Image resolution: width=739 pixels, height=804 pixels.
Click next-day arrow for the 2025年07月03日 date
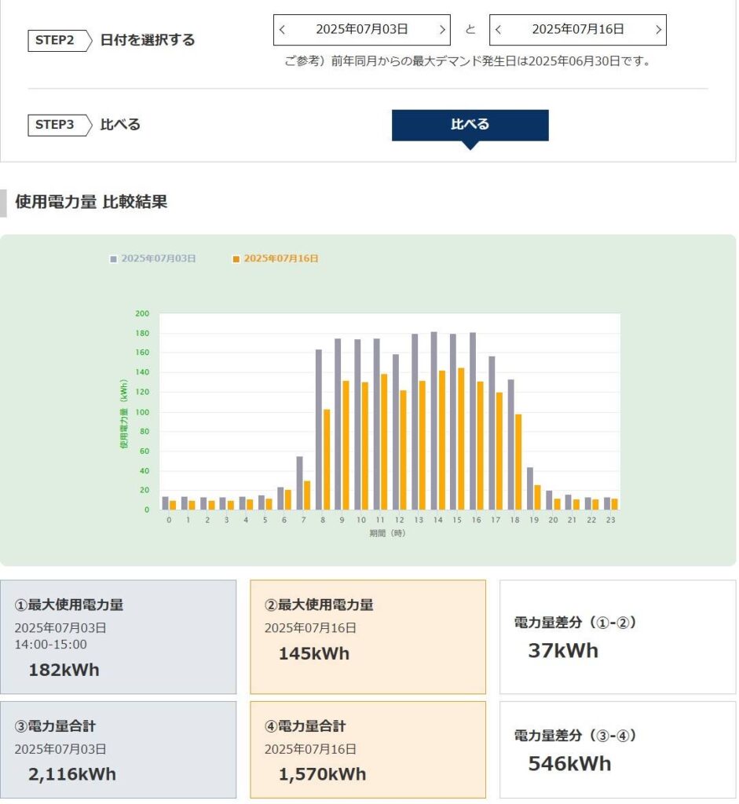click(442, 30)
